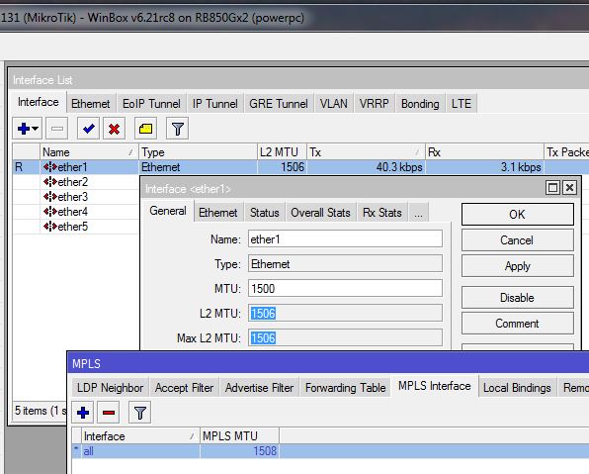Open Ethernet tab in ether1 dialog

tap(218, 213)
